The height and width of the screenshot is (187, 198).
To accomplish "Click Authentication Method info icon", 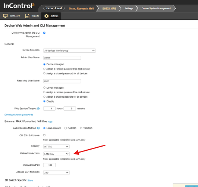I will (38, 128).
